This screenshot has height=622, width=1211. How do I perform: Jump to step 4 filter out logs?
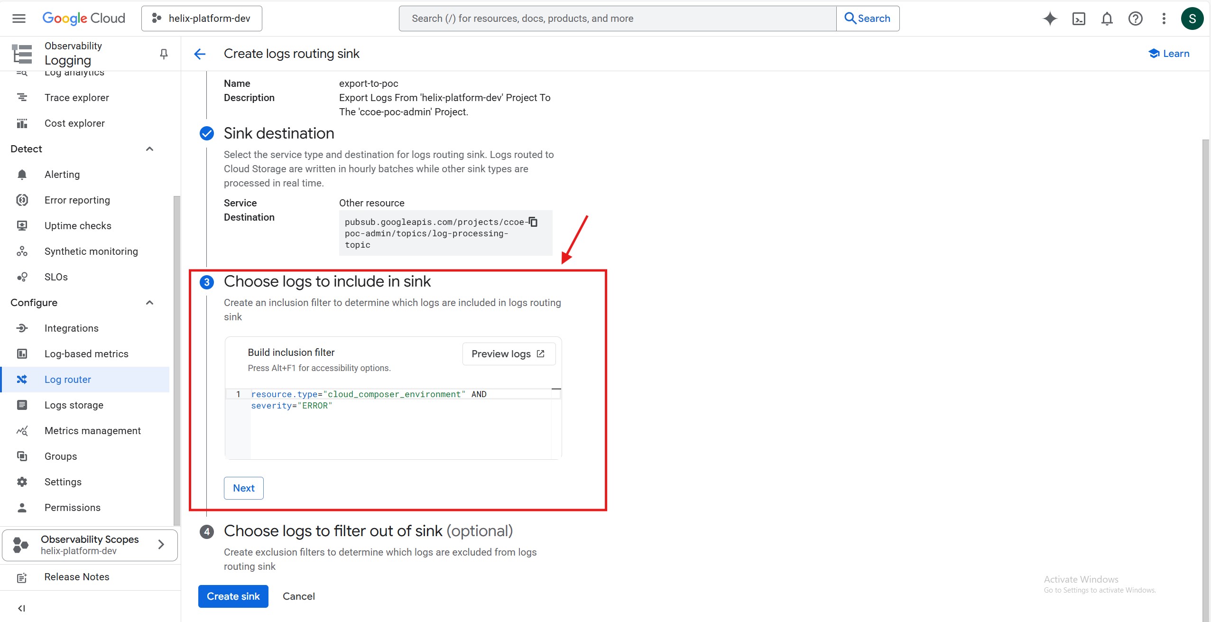coord(368,531)
